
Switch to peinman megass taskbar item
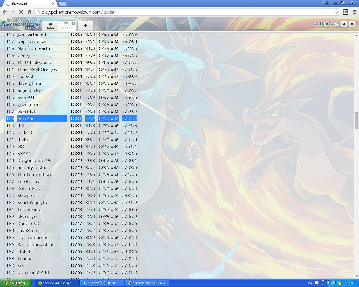point(147,283)
